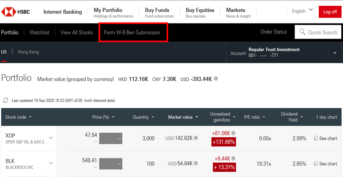Switch to View All Stocks tab
Screen dimensions: 343x177
point(77,32)
